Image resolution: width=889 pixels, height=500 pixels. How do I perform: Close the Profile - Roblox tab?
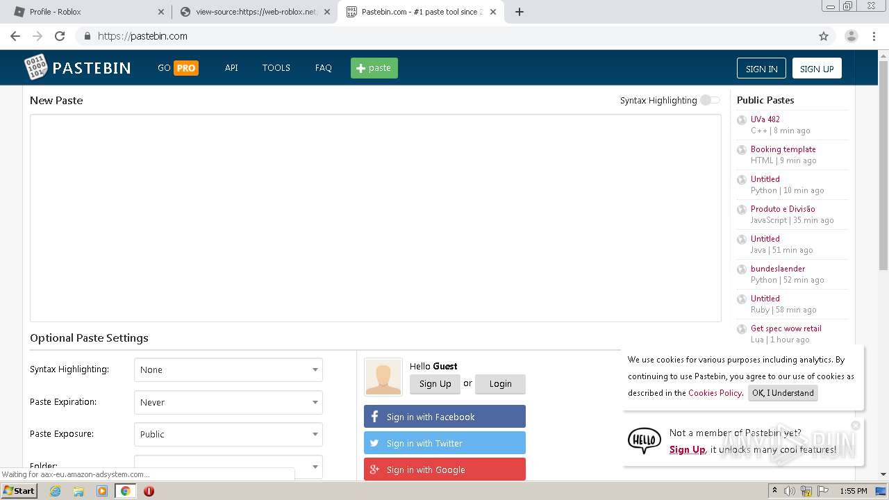(x=161, y=12)
